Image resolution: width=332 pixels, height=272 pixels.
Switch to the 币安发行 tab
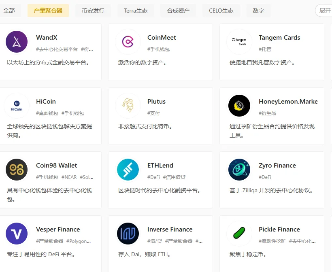coord(93,11)
